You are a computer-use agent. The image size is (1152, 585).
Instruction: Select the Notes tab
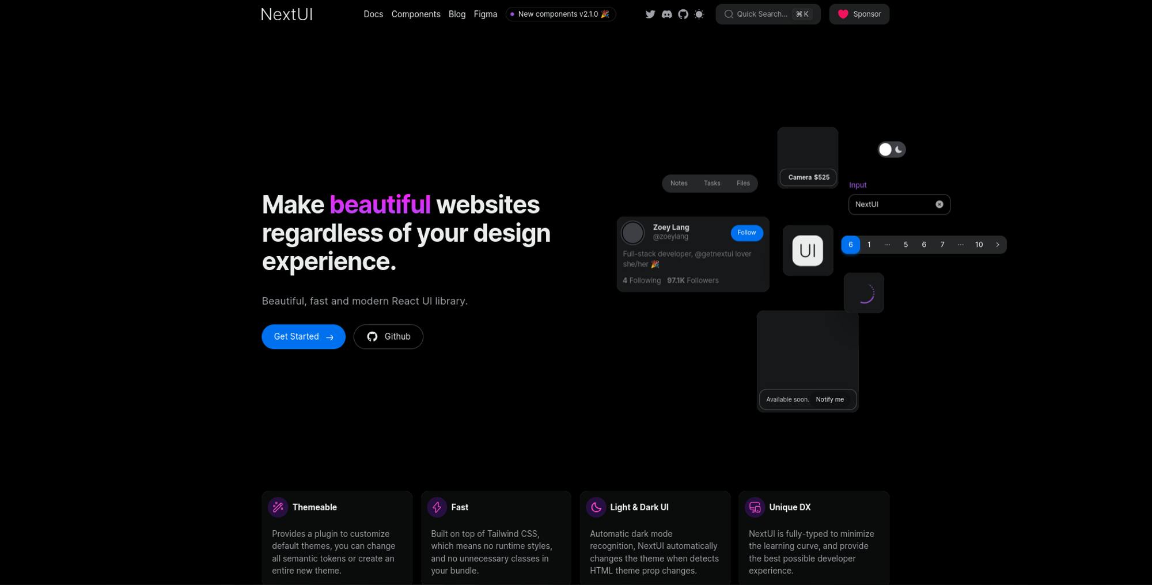679,183
